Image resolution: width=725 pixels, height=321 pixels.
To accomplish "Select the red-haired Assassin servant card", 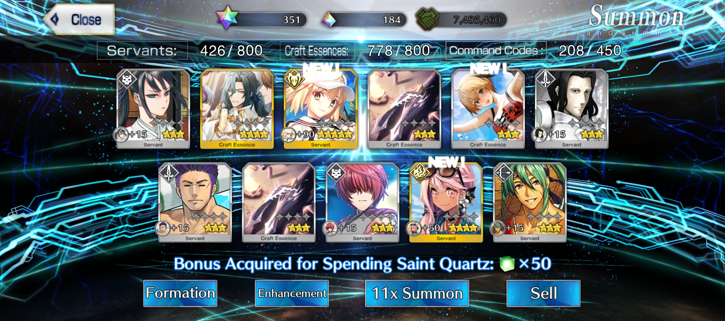I will coord(362,203).
